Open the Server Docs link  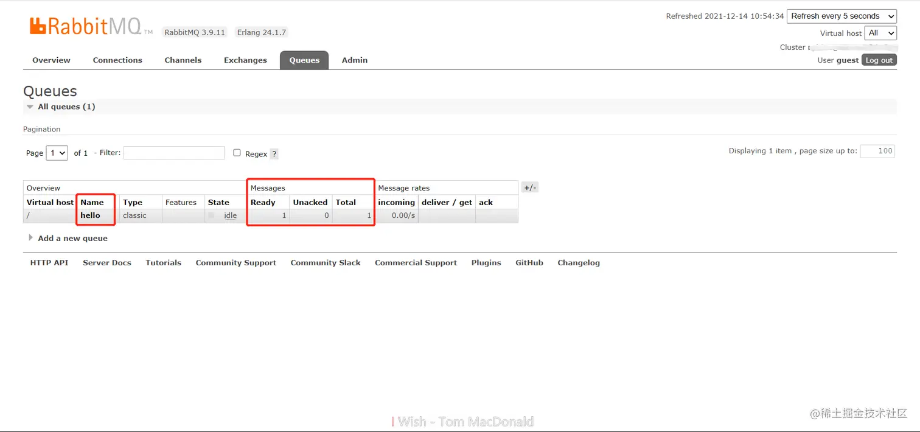pos(107,263)
